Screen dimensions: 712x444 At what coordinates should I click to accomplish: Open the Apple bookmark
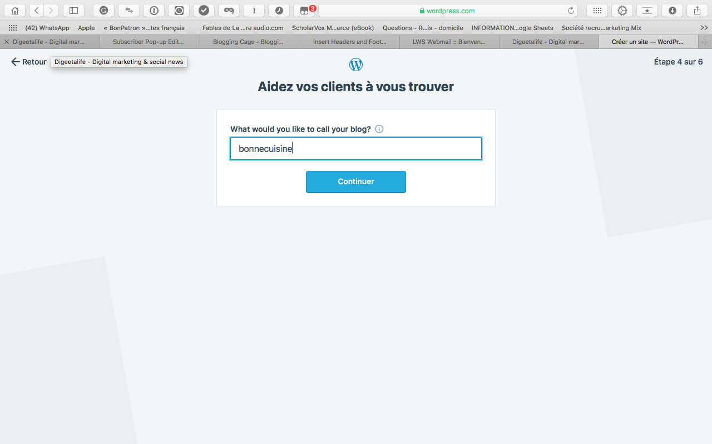click(86, 28)
